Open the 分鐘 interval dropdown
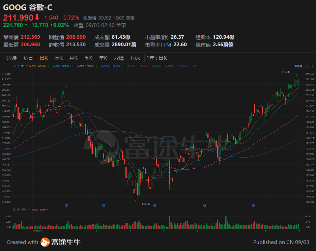Viewport: 316px width, 251px height. click(119, 58)
